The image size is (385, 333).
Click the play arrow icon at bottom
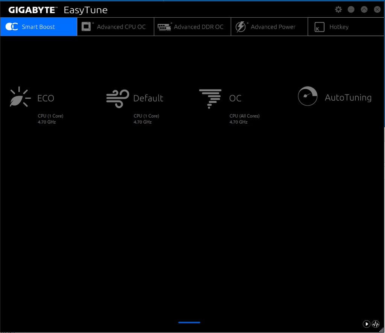coord(366,324)
